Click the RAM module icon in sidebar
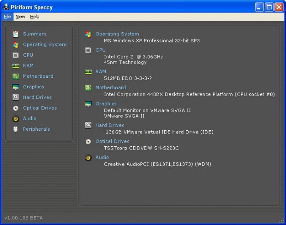This screenshot has width=286, height=225. (x=16, y=66)
